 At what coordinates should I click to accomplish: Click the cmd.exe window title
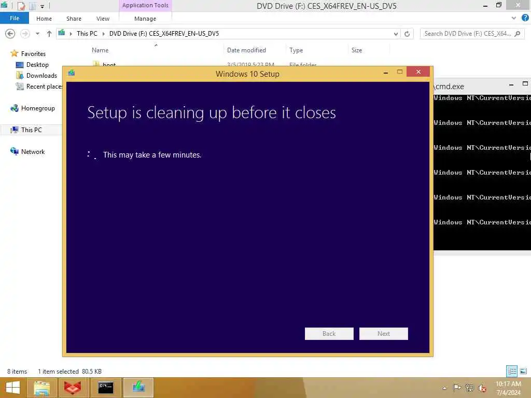click(x=450, y=87)
